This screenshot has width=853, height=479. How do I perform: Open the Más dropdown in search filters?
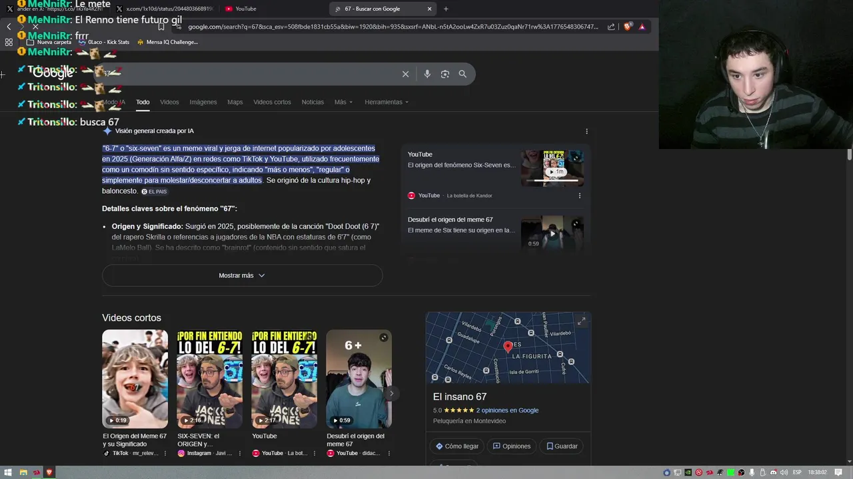343,102
